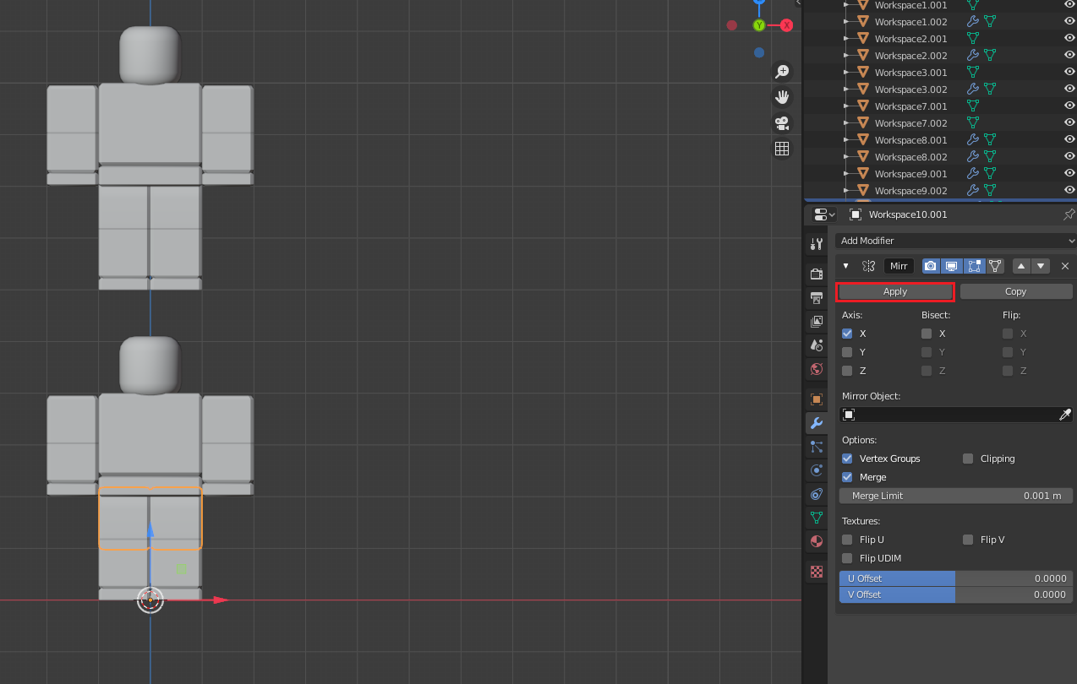
Task: Click the viewport zoom magnifier icon
Action: click(x=782, y=72)
